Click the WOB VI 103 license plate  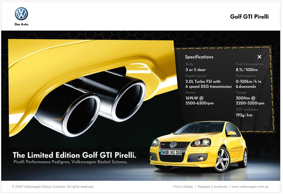click(x=171, y=153)
